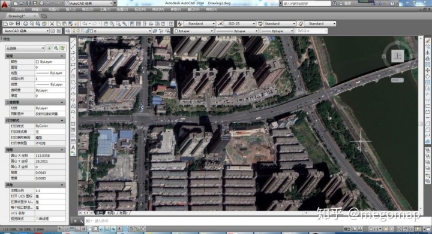
Task: Open the 绘图(D) menu
Action: 122,10
